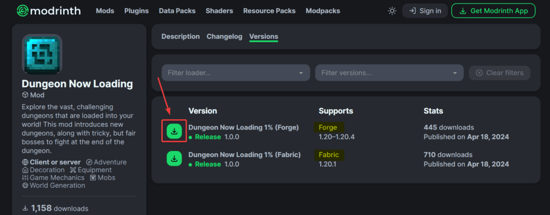Navigate to Data Packs
550x215 pixels.
[x=177, y=11]
